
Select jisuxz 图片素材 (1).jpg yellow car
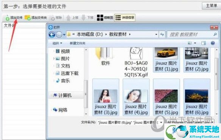(x=166, y=60)
